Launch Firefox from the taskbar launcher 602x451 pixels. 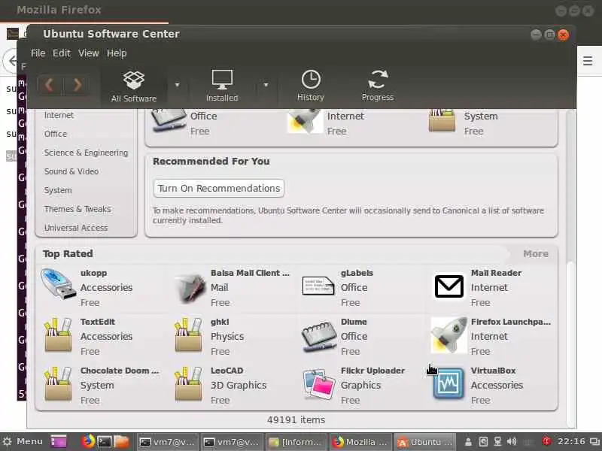coord(87,441)
